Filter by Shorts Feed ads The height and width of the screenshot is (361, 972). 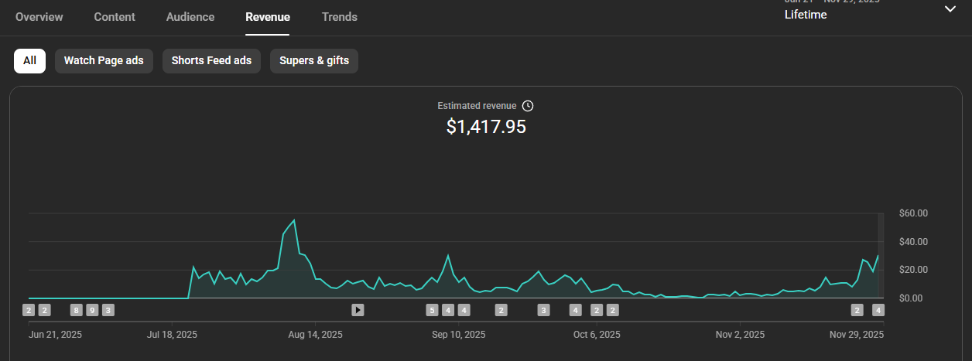click(211, 60)
